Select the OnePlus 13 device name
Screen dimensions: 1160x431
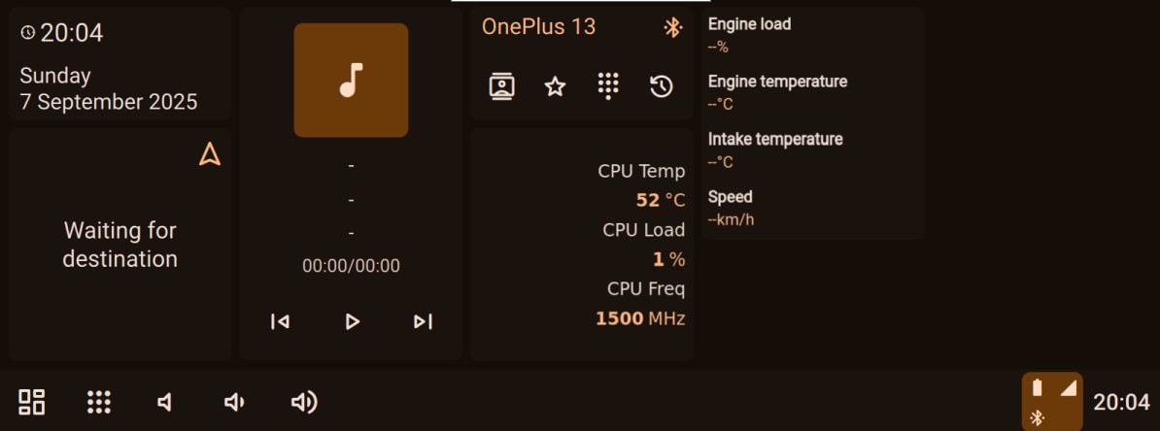point(538,27)
